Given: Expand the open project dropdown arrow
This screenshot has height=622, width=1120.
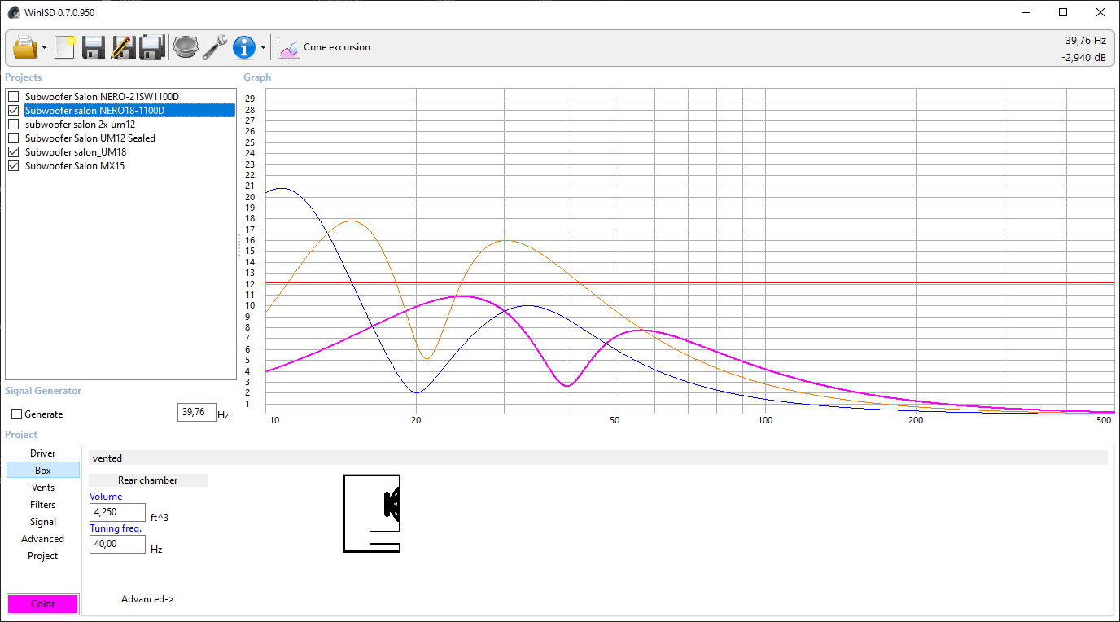Looking at the screenshot, I should 44,47.
